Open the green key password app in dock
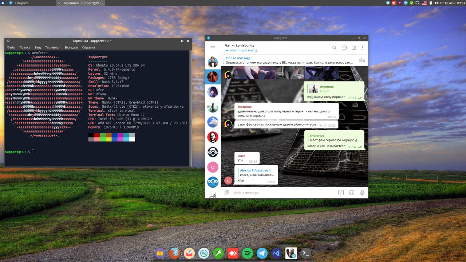The image size is (466, 262). click(218, 253)
